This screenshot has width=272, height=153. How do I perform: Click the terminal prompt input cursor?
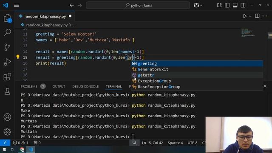(x=133, y=137)
